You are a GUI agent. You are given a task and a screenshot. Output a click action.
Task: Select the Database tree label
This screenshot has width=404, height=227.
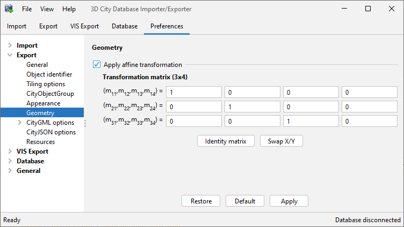[31, 161]
